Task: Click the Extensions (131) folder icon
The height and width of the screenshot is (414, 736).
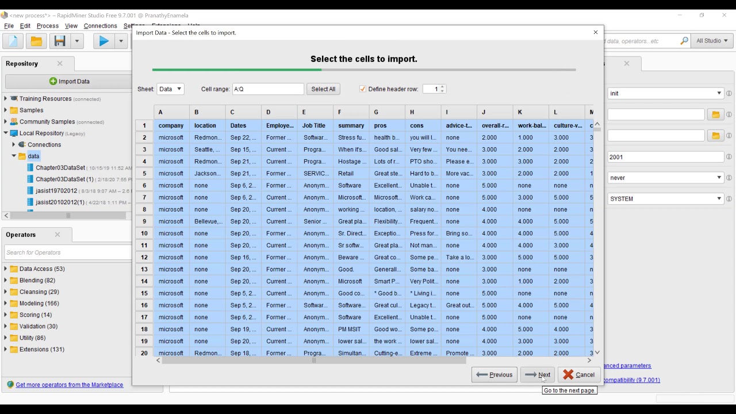Action: [14, 349]
